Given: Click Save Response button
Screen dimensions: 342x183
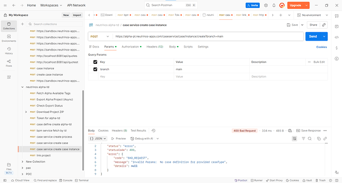Looking at the screenshot, I should [x=308, y=131].
